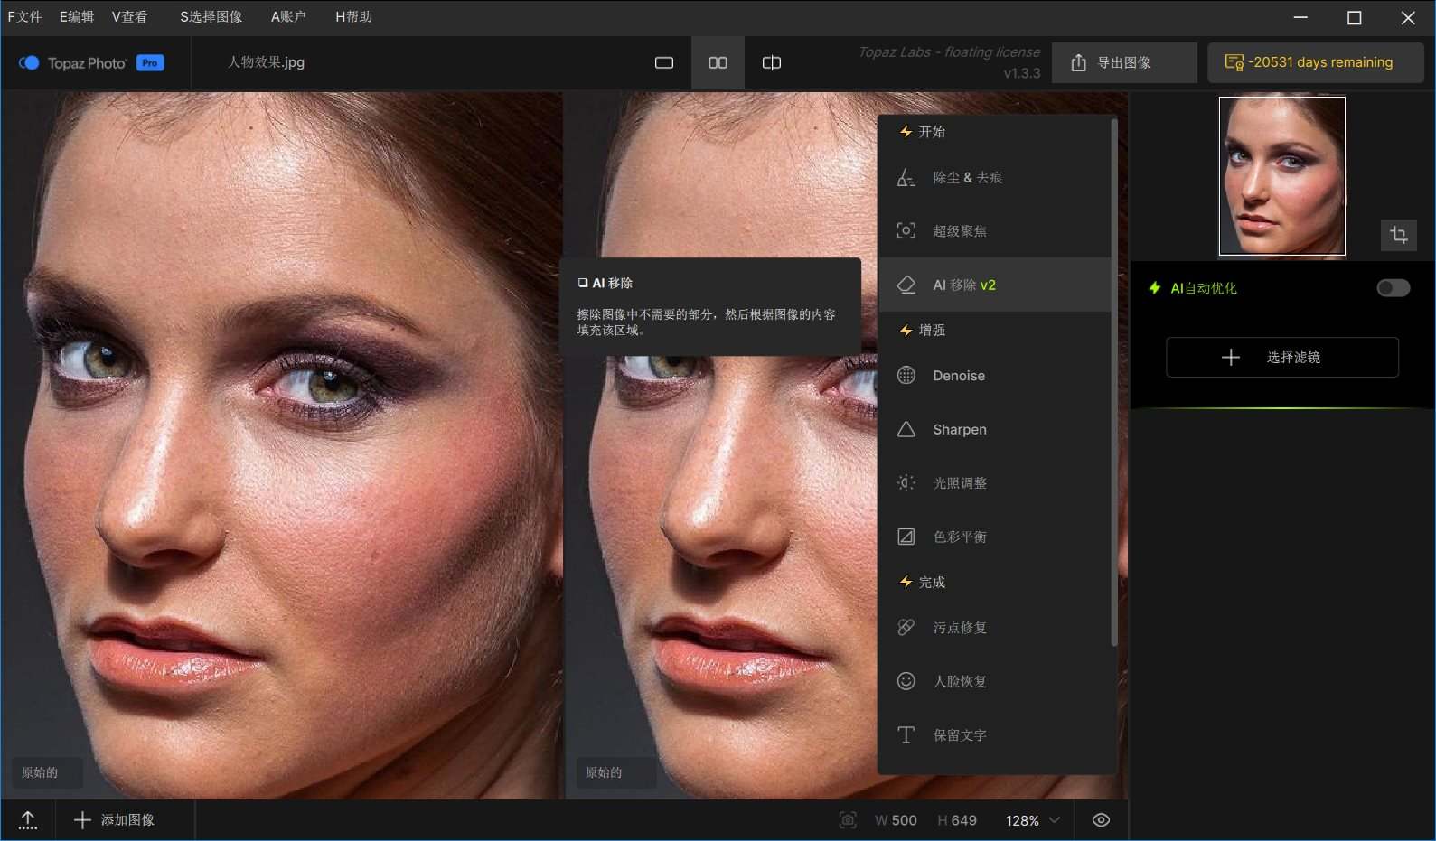Image resolution: width=1436 pixels, height=841 pixels.
Task: Open the V查看 menu
Action: (129, 16)
